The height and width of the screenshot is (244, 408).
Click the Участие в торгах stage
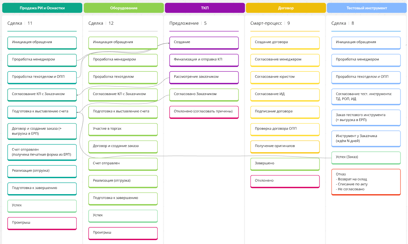coord(123,129)
